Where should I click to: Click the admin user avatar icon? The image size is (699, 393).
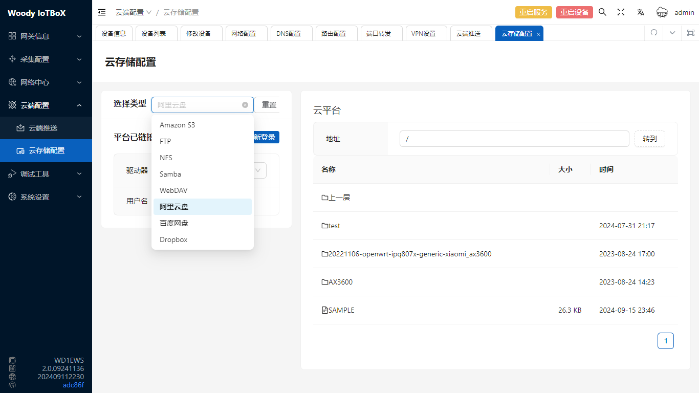pyautogui.click(x=662, y=12)
